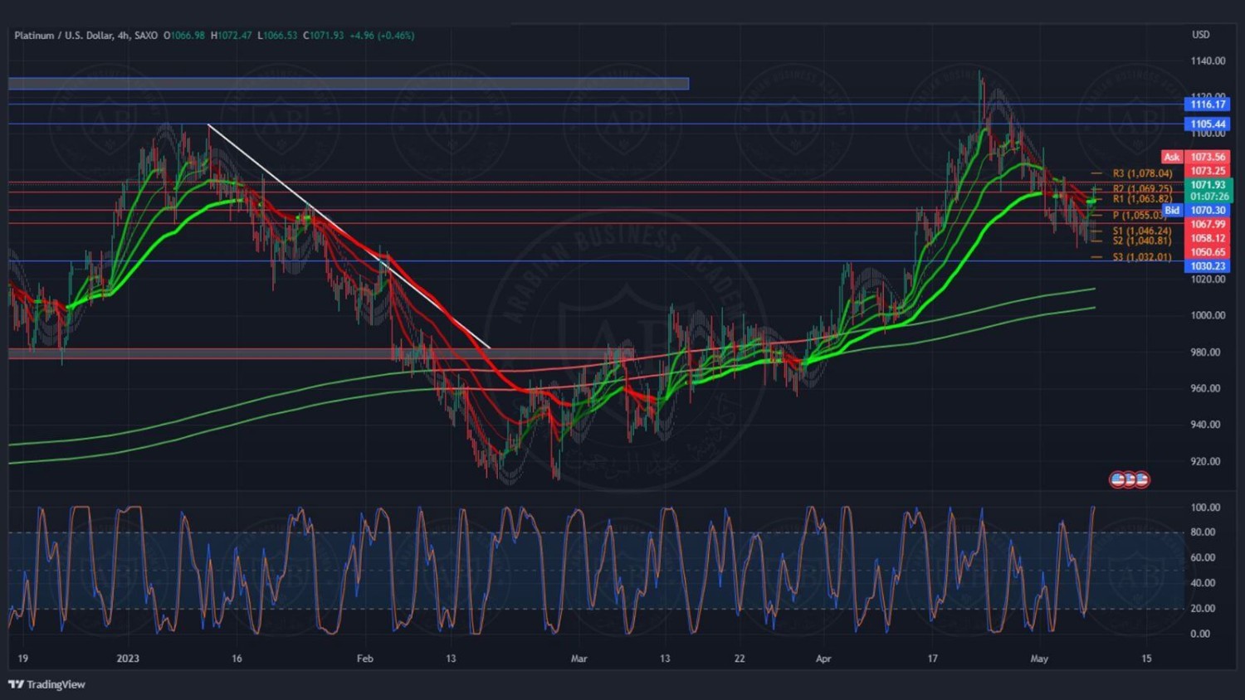
Task: Open the USD currency selector on price scale
Action: point(1200,35)
